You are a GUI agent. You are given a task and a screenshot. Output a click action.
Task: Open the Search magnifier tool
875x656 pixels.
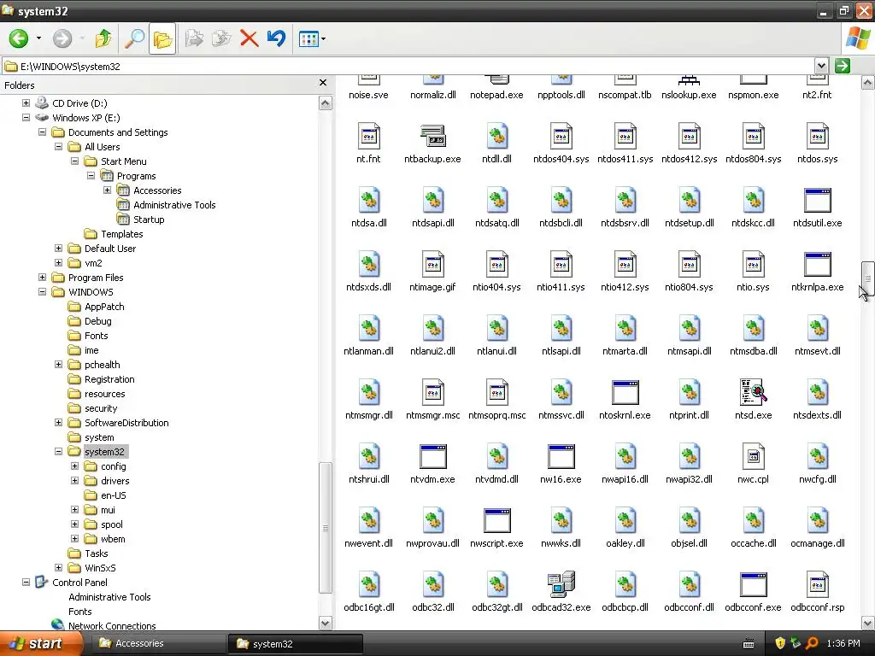tap(134, 38)
